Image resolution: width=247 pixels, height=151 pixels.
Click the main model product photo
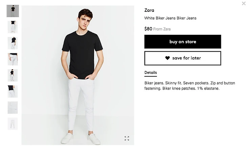[78, 75]
